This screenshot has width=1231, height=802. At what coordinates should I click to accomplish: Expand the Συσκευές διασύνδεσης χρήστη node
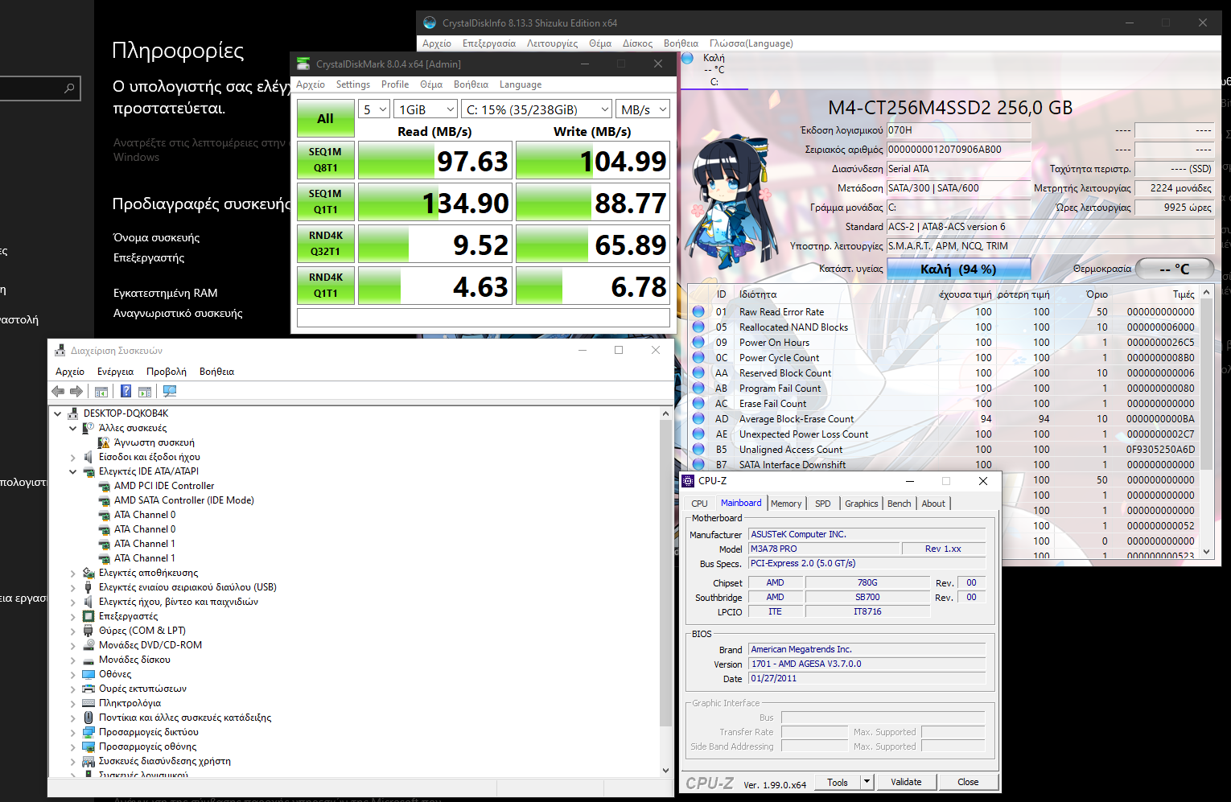(x=73, y=761)
